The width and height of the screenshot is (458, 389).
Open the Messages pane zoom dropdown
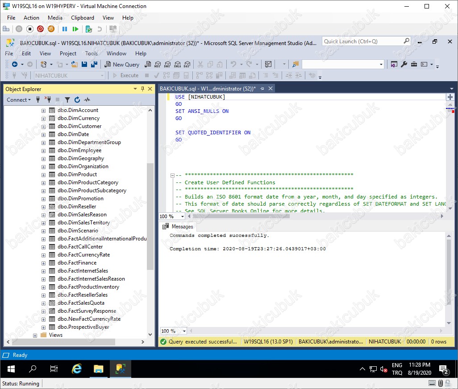tap(184, 331)
